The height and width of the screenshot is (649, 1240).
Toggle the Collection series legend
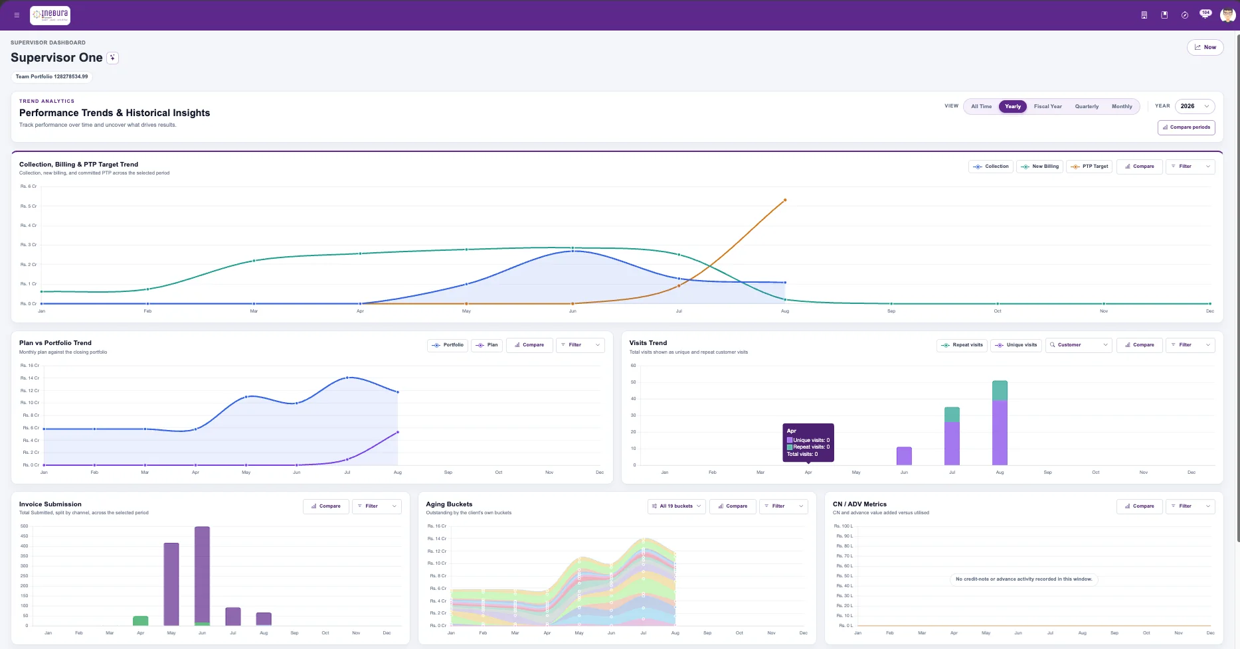(991, 167)
